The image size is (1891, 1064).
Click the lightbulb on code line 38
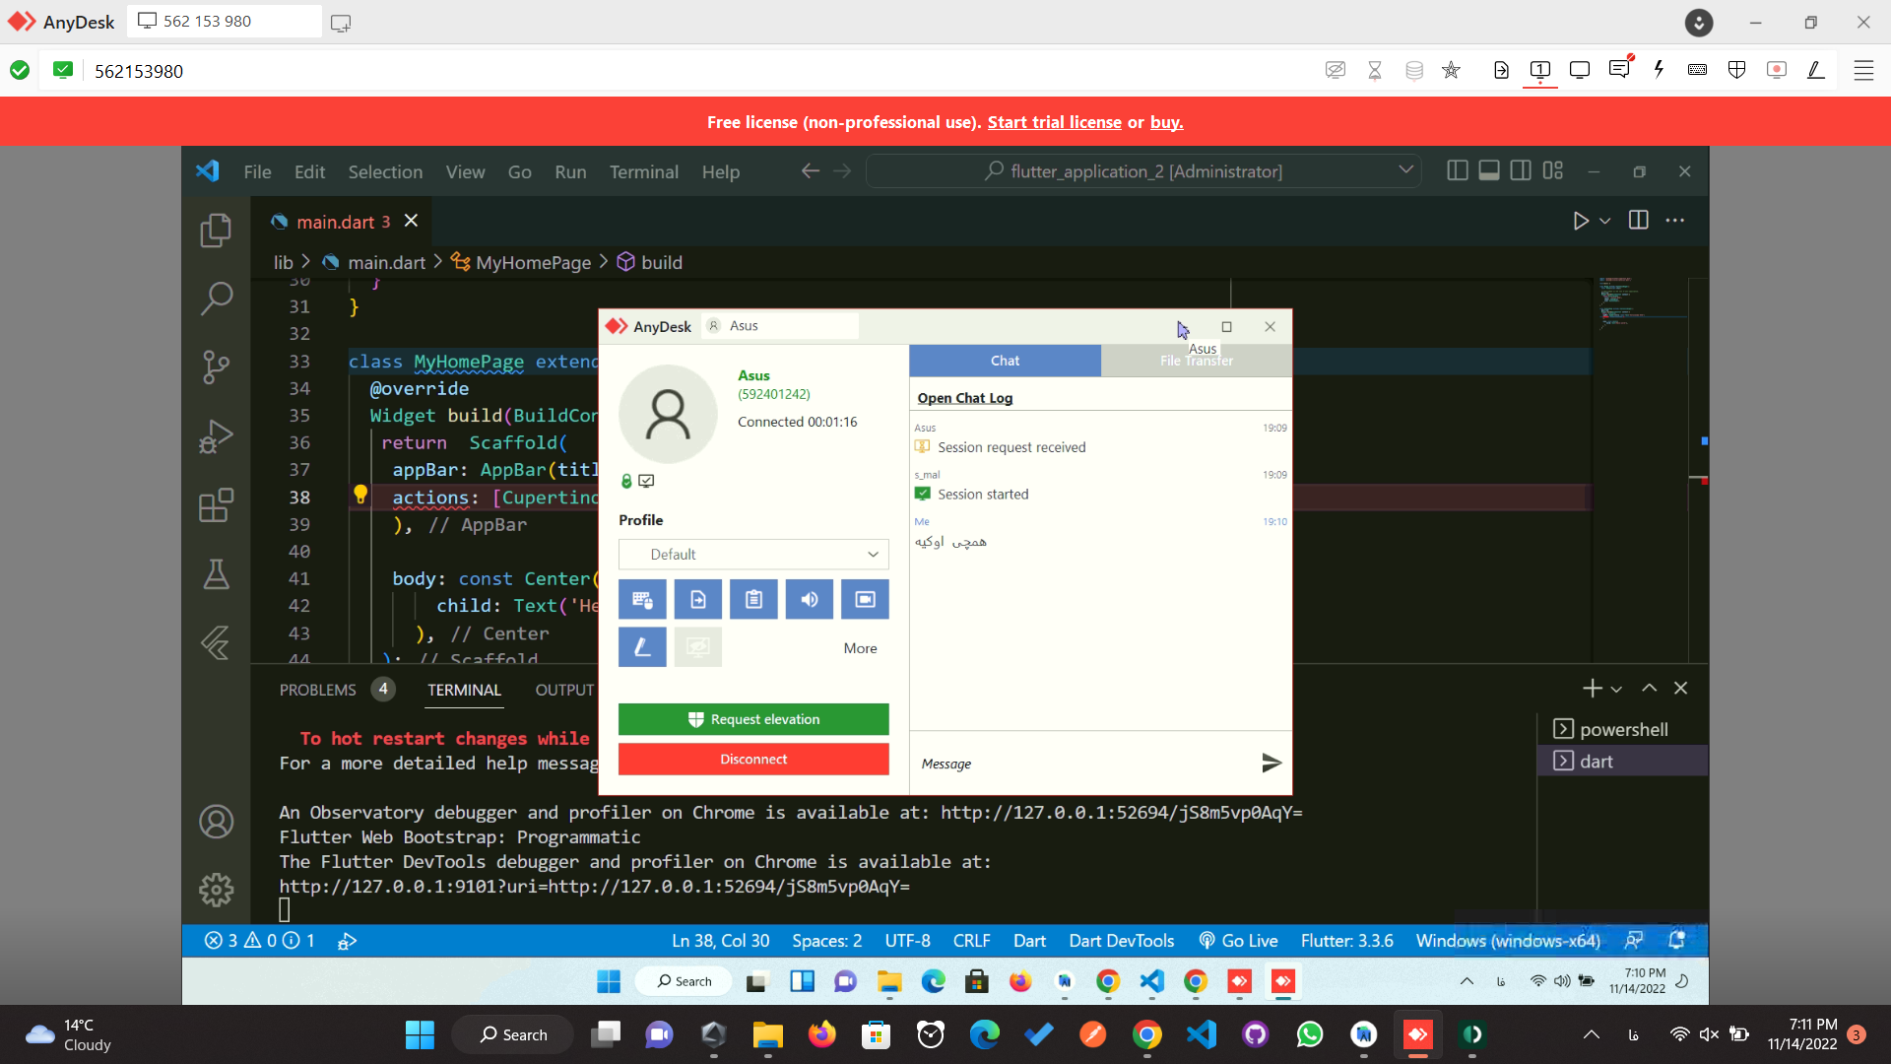(x=360, y=495)
